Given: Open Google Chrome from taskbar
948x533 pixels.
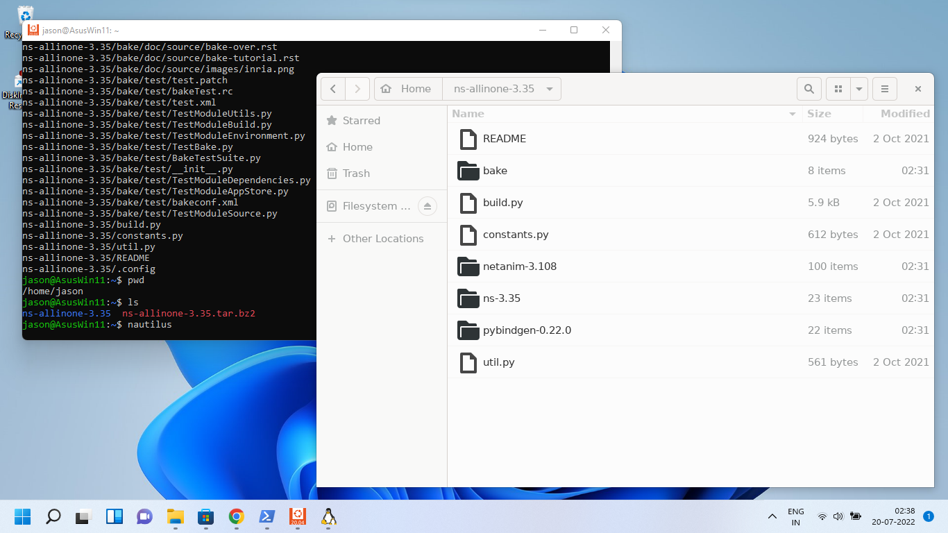Looking at the screenshot, I should (237, 516).
